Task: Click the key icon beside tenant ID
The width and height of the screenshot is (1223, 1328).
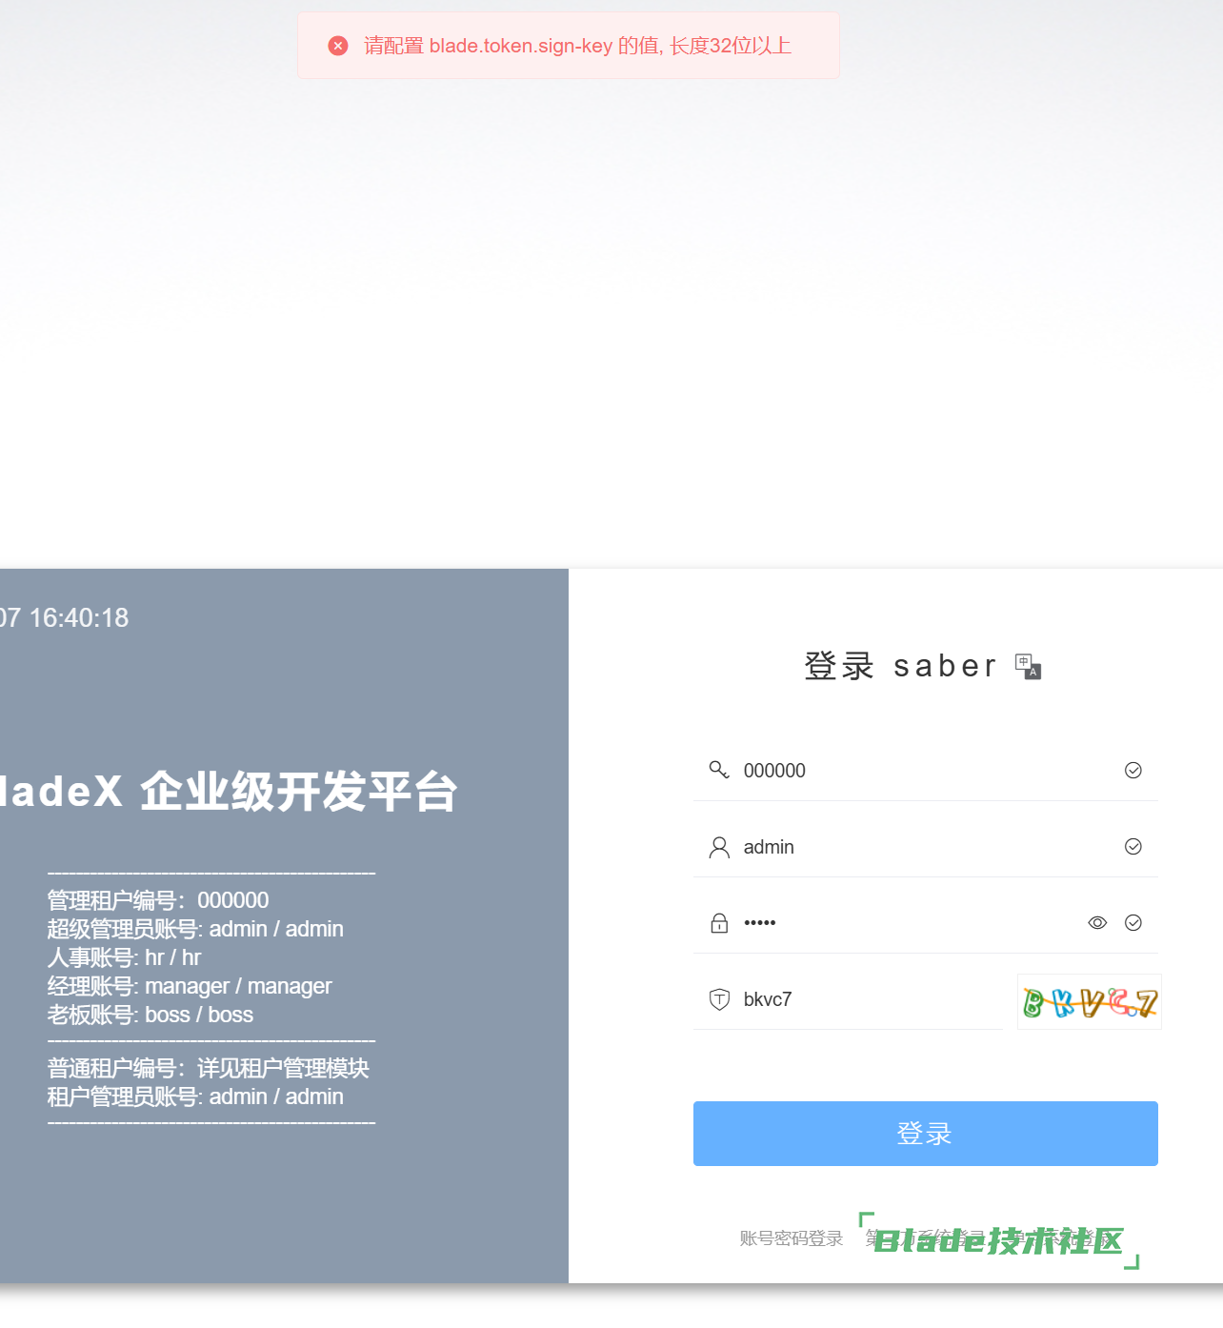Action: click(719, 770)
